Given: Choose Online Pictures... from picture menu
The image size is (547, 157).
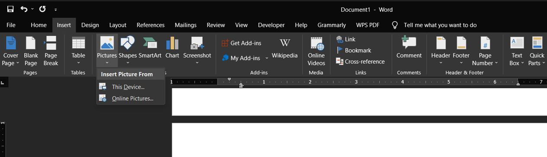Looking at the screenshot, I should (133, 99).
